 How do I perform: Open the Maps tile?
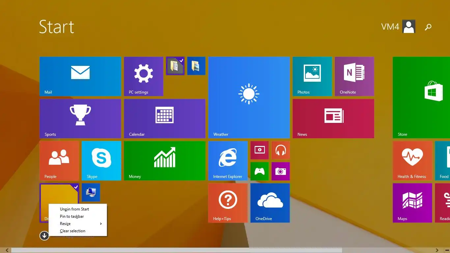tap(412, 203)
